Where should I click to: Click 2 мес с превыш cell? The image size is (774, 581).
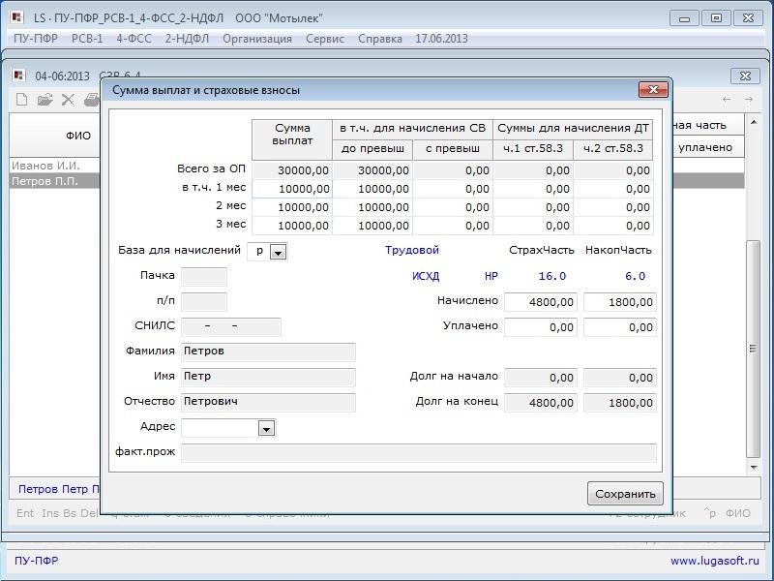coord(453,207)
